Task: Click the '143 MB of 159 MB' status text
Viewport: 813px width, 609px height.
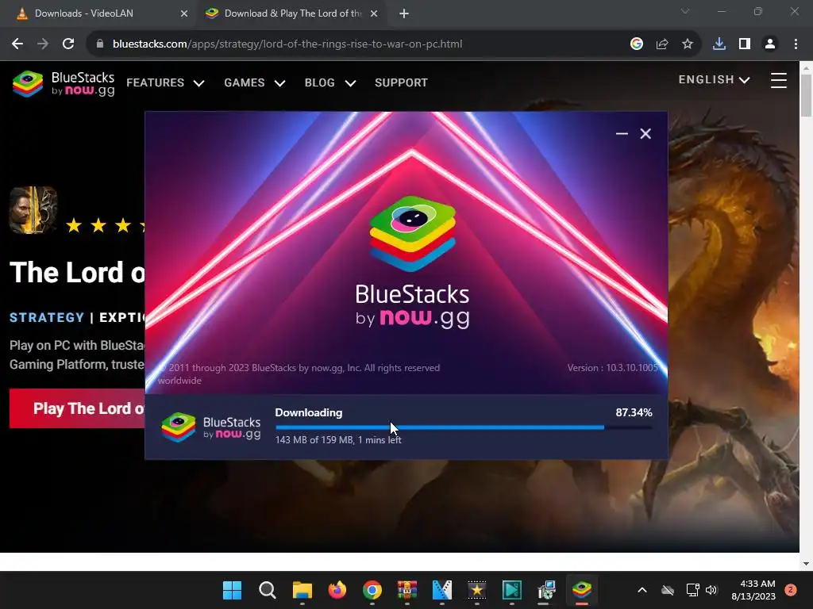Action: [x=338, y=440]
